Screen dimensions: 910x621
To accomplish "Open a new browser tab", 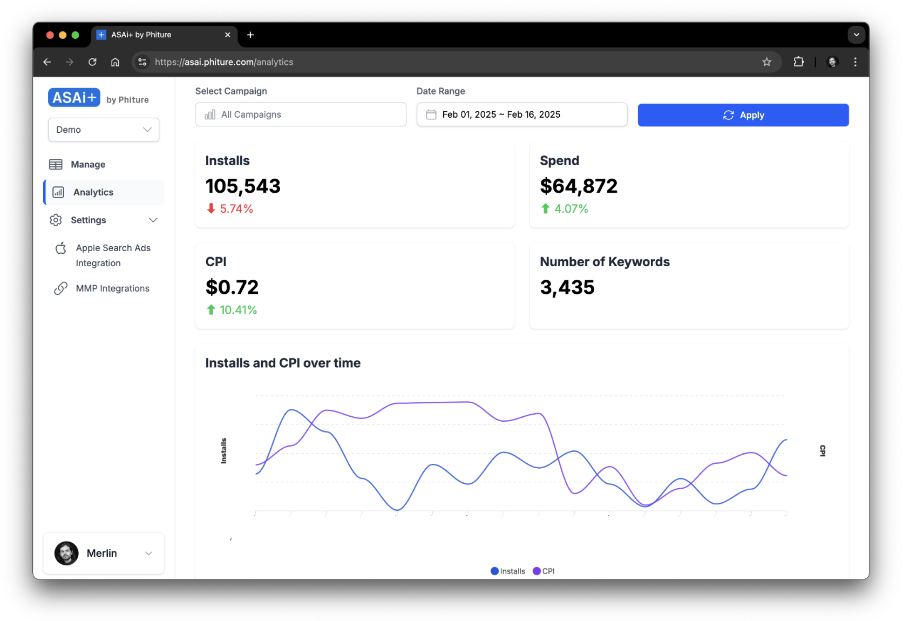I will click(250, 35).
